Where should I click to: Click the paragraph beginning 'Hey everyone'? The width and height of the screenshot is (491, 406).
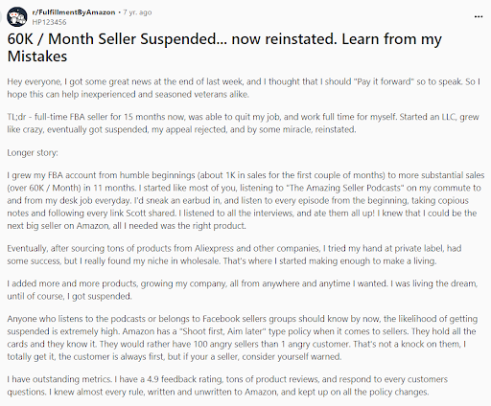click(244, 88)
